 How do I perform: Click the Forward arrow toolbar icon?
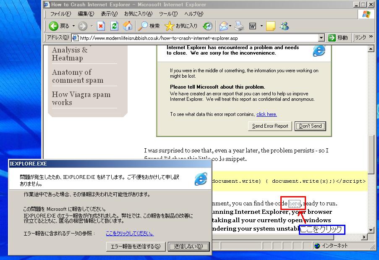click(x=82, y=26)
